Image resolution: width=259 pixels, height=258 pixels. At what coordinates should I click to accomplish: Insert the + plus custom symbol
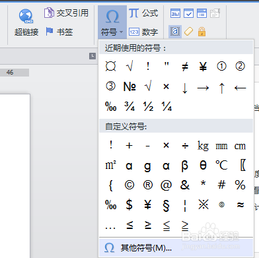pyautogui.click(x=129, y=145)
